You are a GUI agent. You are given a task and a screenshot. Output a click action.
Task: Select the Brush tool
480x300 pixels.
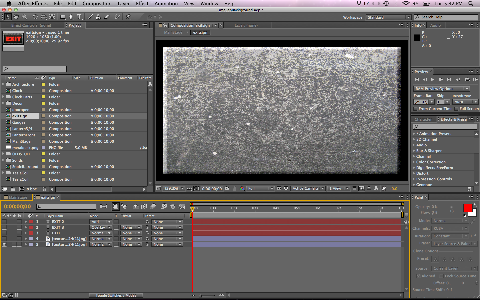tap(90, 17)
